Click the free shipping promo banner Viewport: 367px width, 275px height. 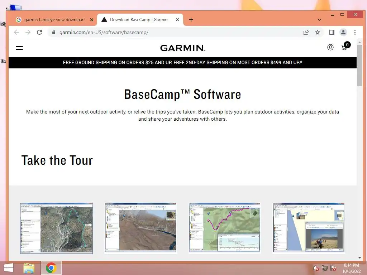click(182, 62)
